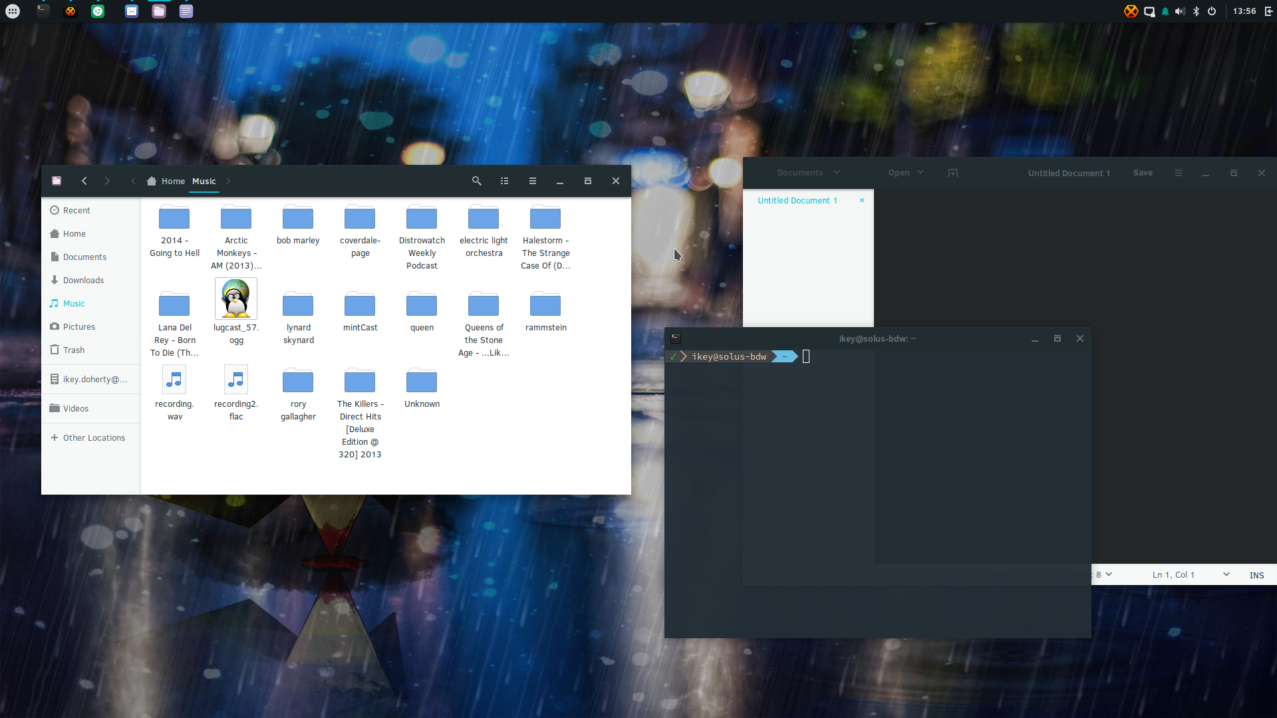
Task: Toggle INS insert mode in the editor status bar
Action: [1256, 575]
